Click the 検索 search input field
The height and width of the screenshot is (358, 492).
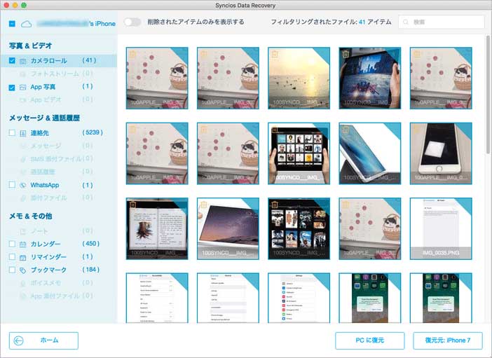441,22
